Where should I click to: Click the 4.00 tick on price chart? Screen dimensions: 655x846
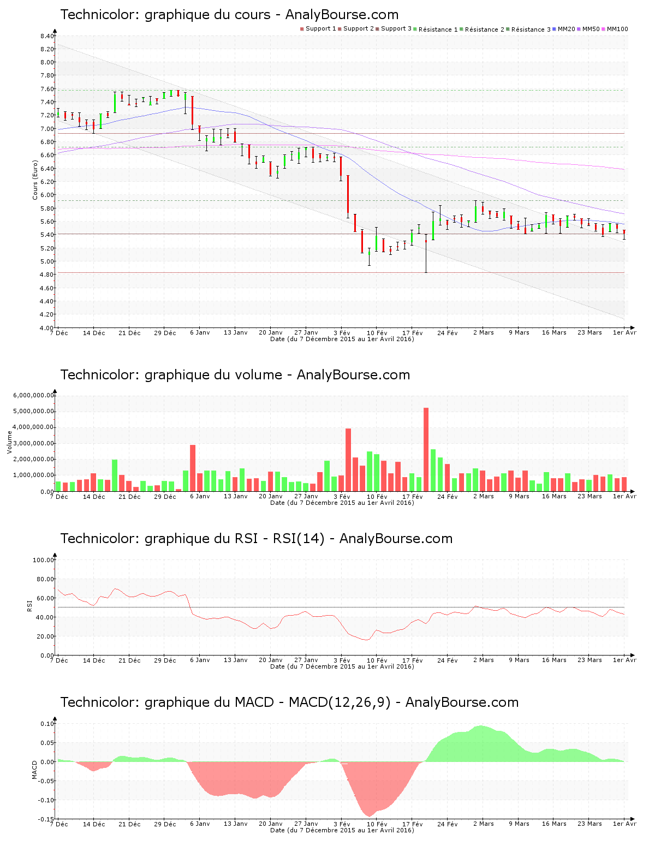[x=47, y=328]
